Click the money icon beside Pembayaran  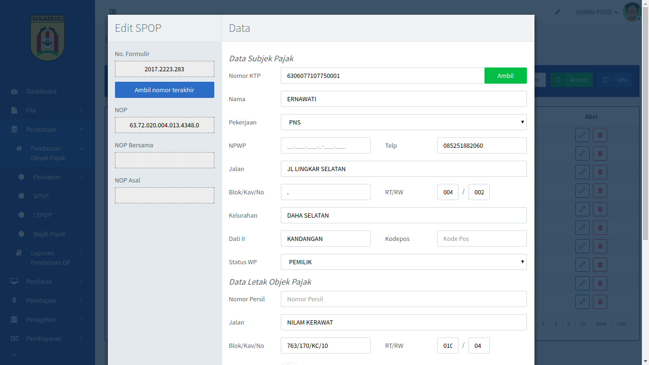[14, 338]
